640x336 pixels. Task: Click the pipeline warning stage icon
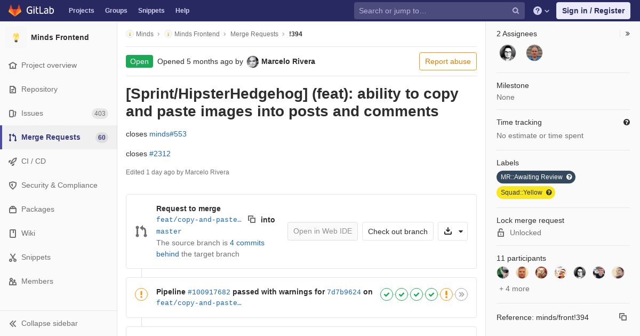click(446, 294)
